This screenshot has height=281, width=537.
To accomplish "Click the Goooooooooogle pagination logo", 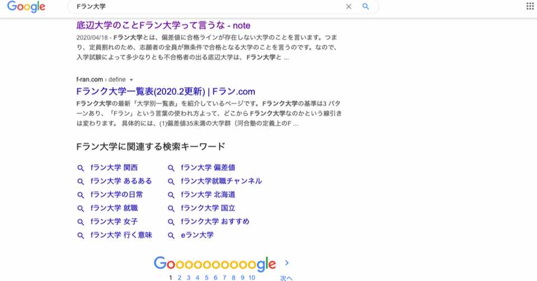I will pos(215,264).
